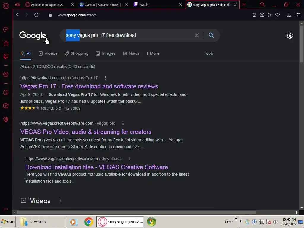Search tabs with magnifier icon
This screenshot has height=228, width=304.
[x=262, y=4]
